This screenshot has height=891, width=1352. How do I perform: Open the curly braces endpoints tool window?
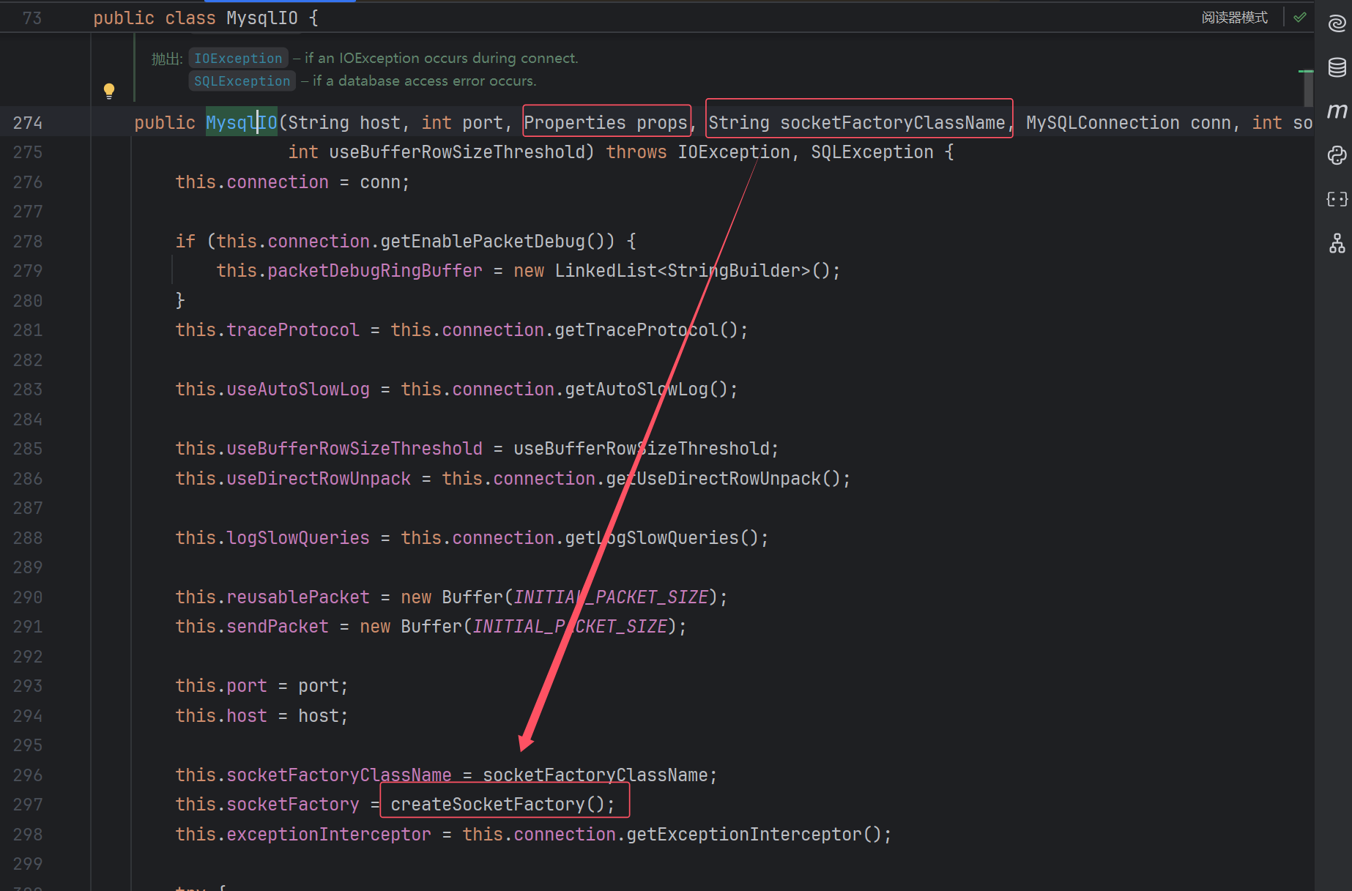[x=1337, y=199]
